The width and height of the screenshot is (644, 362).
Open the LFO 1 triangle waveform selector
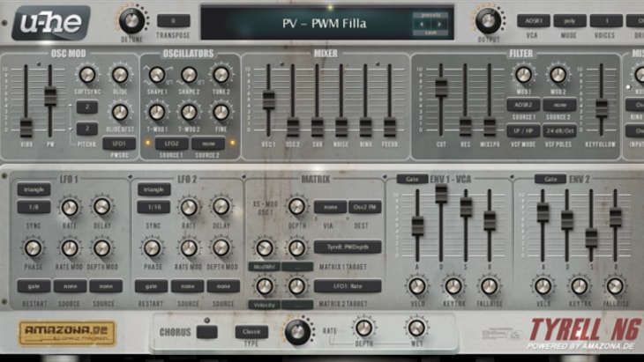34,189
